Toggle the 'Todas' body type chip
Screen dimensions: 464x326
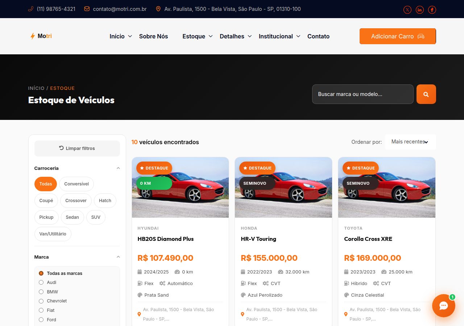(46, 184)
